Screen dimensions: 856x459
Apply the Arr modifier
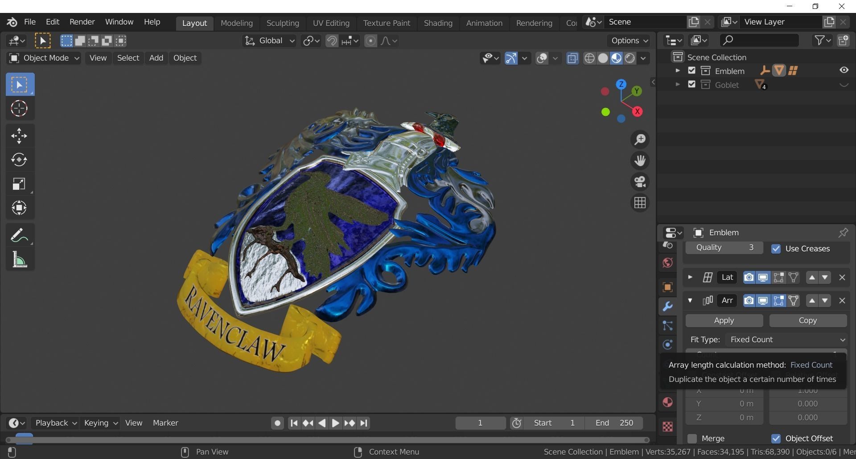pyautogui.click(x=724, y=320)
